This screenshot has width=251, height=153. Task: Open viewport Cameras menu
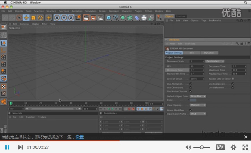(x=24, y=24)
